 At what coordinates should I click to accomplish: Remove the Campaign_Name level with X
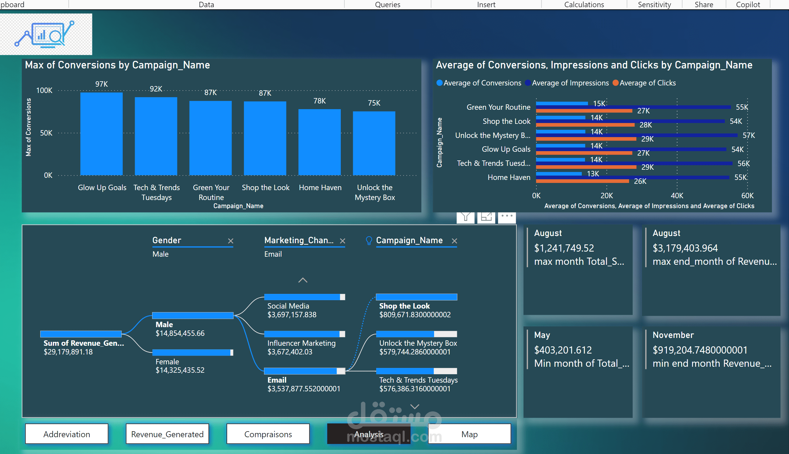pos(454,241)
